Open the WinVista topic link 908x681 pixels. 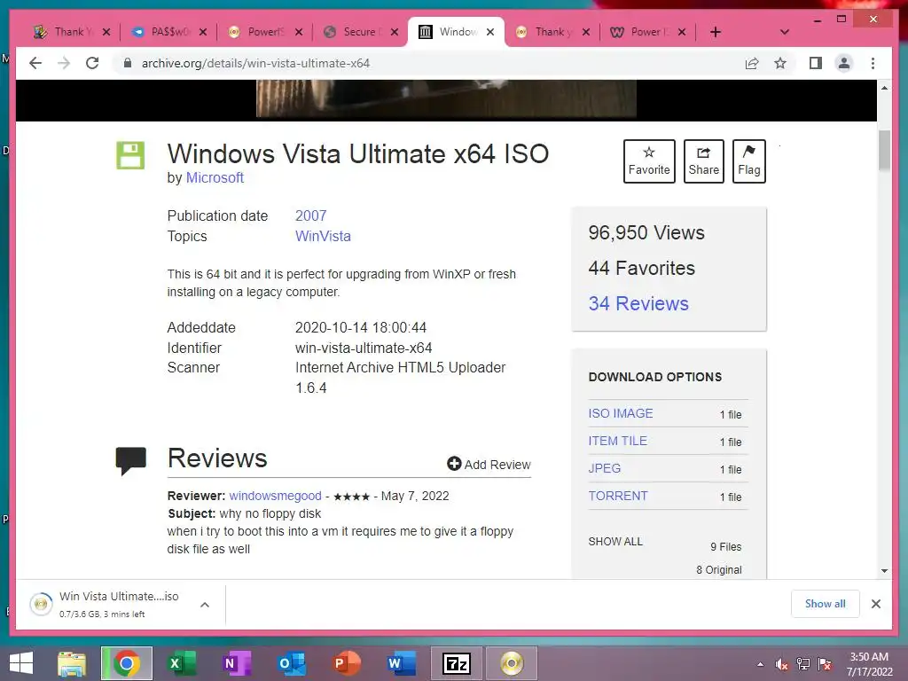click(323, 236)
